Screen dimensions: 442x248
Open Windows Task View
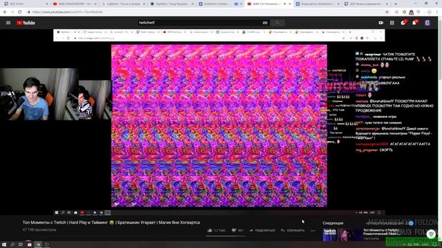pos(21,245)
